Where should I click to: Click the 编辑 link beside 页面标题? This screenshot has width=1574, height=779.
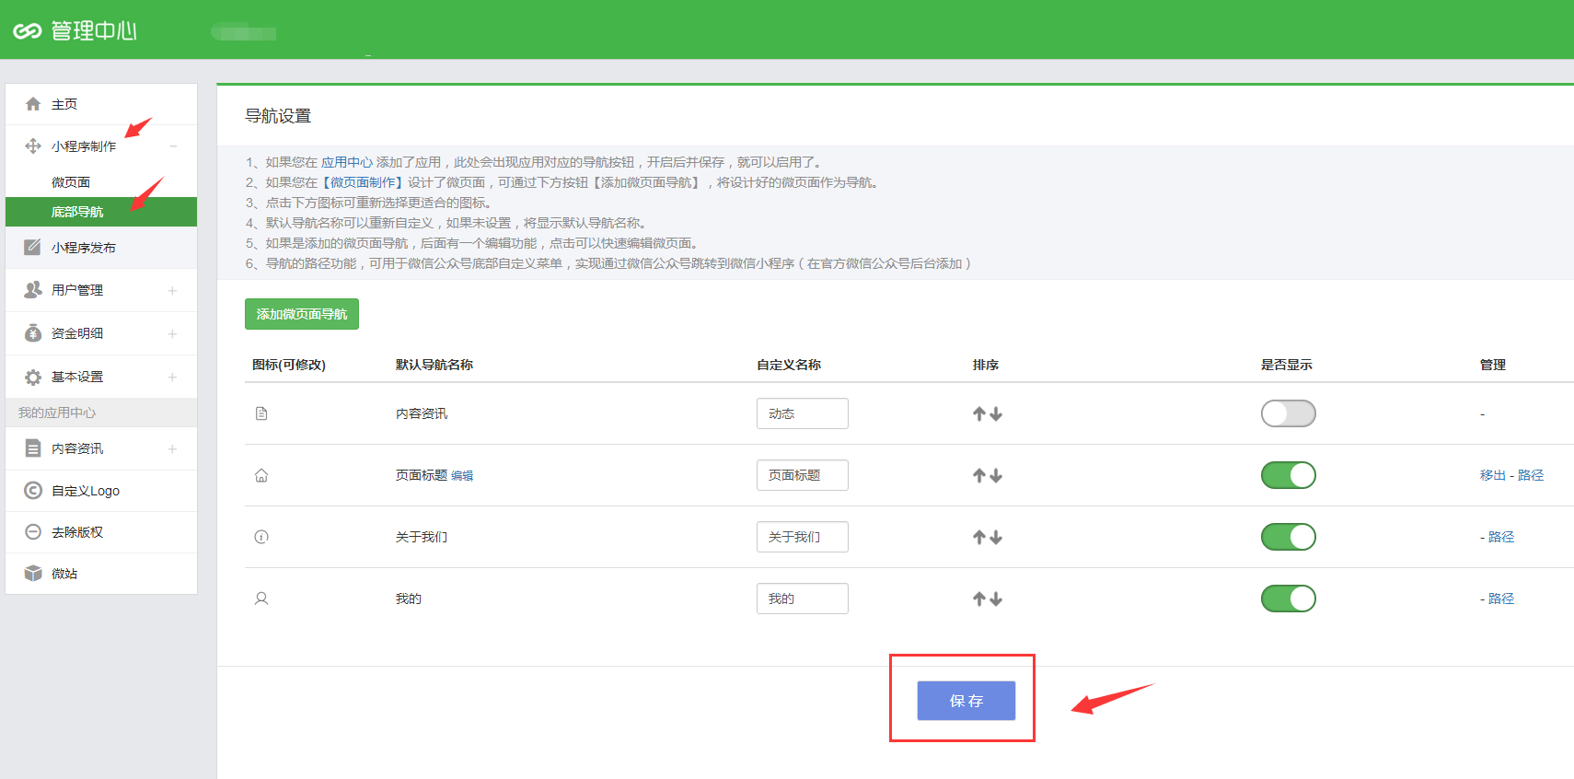tap(462, 476)
